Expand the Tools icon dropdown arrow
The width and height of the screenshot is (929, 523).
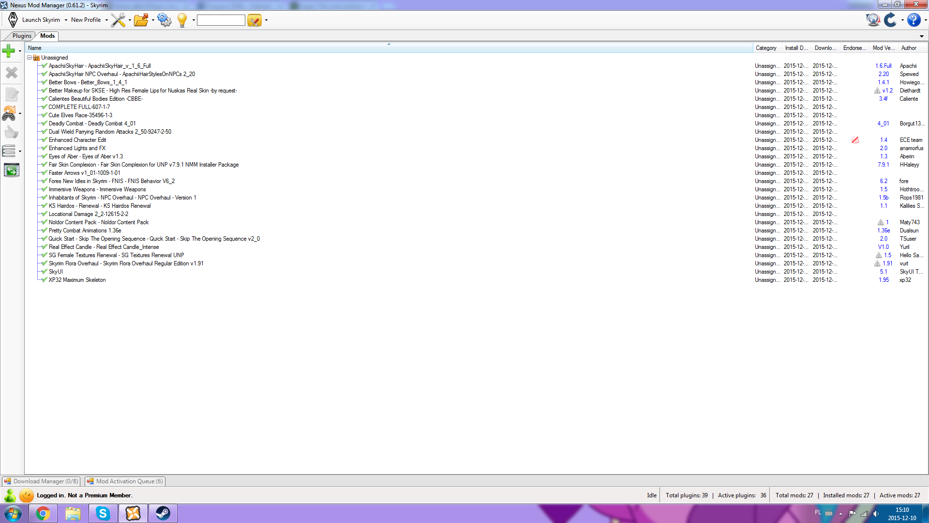(130, 20)
